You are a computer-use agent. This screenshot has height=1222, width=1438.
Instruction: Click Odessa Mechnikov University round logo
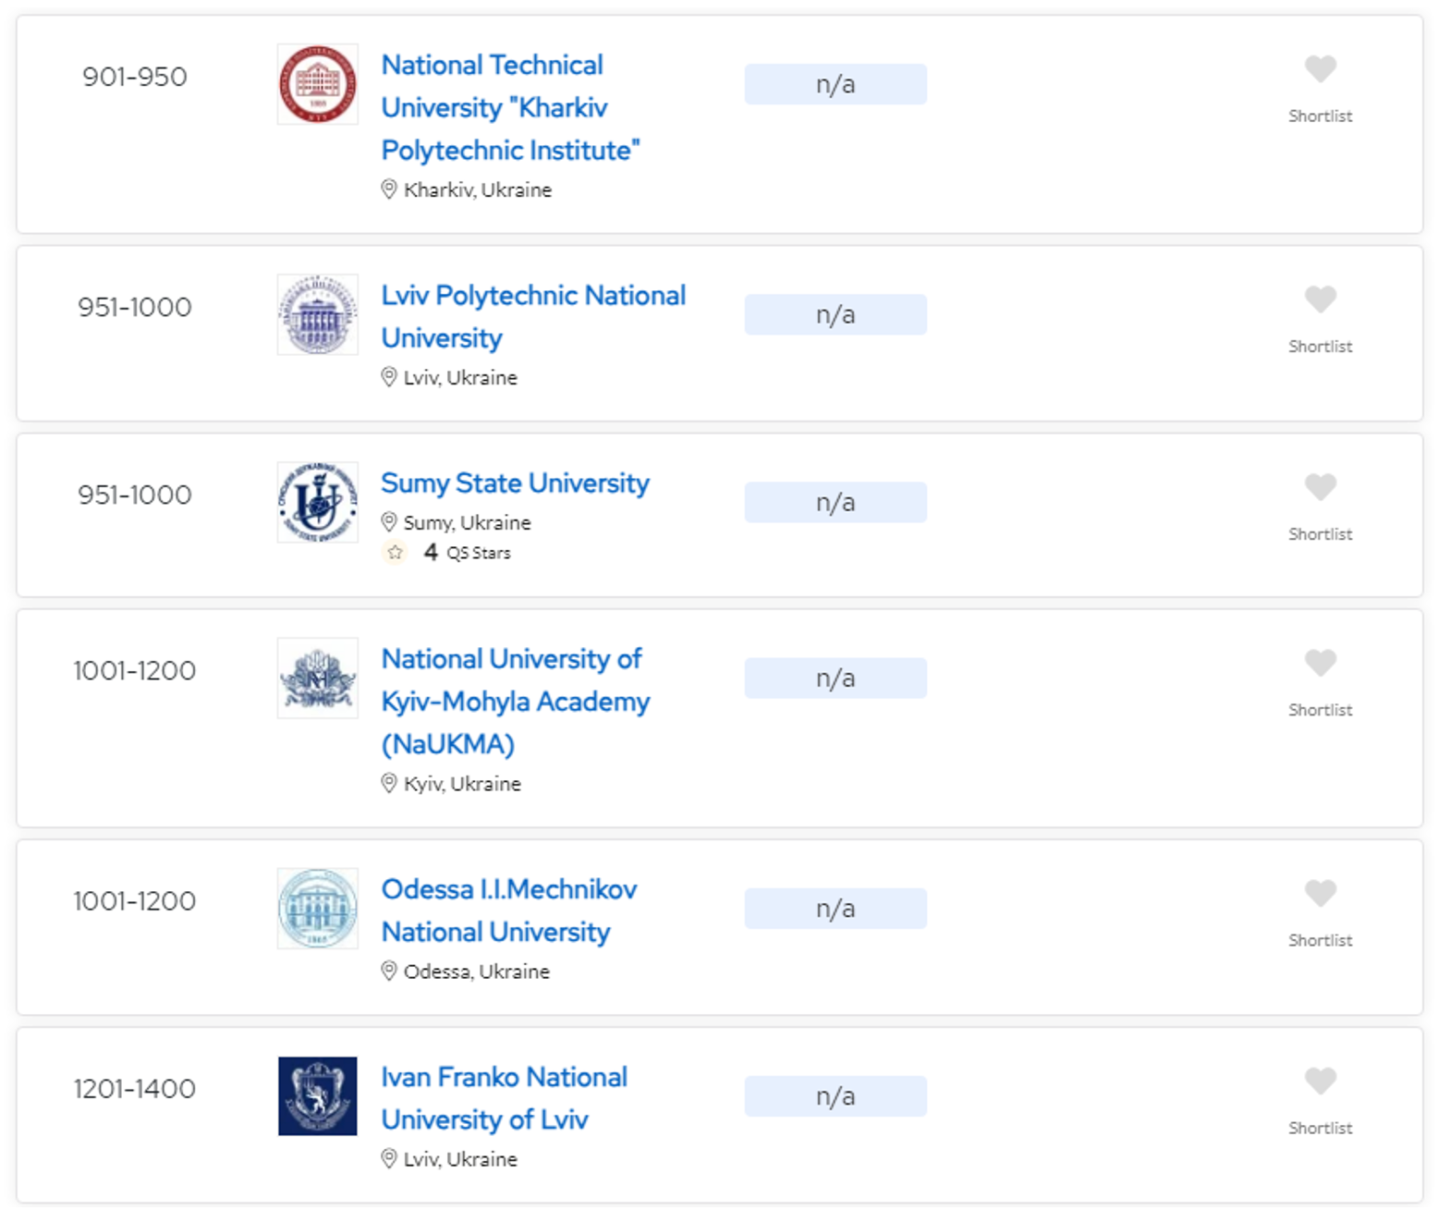pyautogui.click(x=317, y=908)
